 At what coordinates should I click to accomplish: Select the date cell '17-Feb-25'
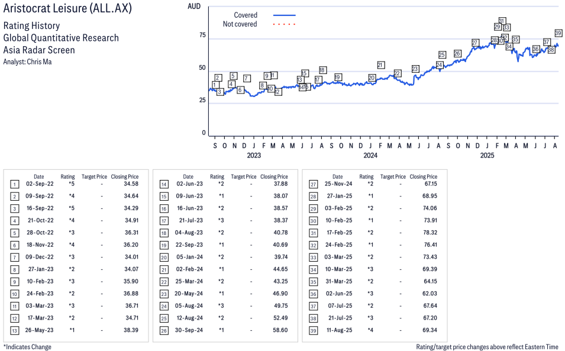point(340,233)
